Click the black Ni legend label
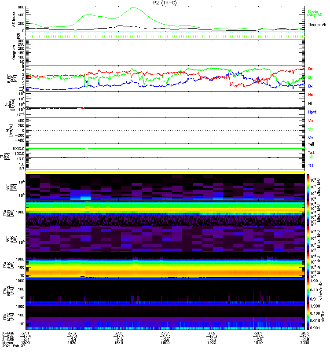 (x=310, y=103)
